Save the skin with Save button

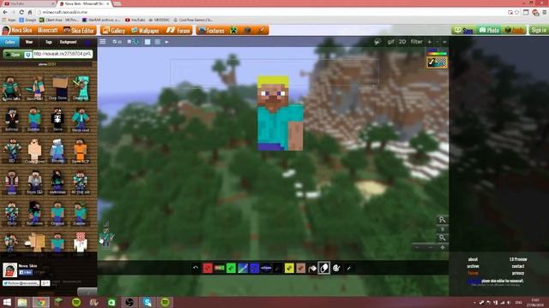[x=463, y=31]
